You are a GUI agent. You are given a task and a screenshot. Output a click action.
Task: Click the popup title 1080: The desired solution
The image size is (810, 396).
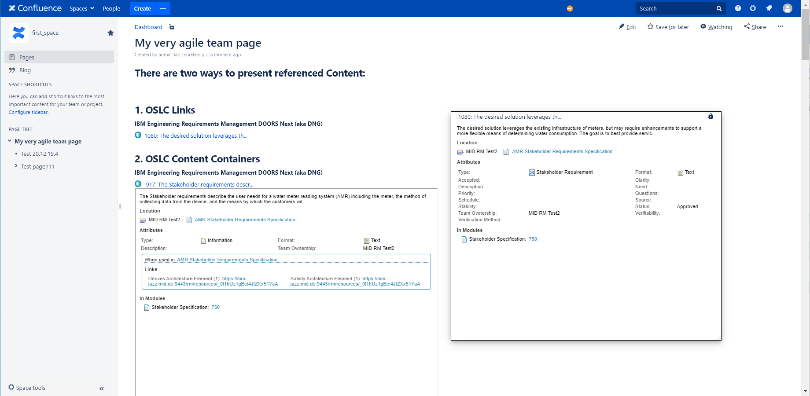coord(510,117)
